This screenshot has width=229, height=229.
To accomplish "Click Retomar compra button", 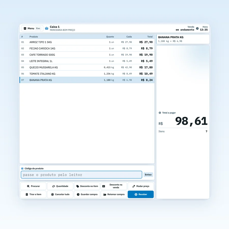I will [114, 194].
